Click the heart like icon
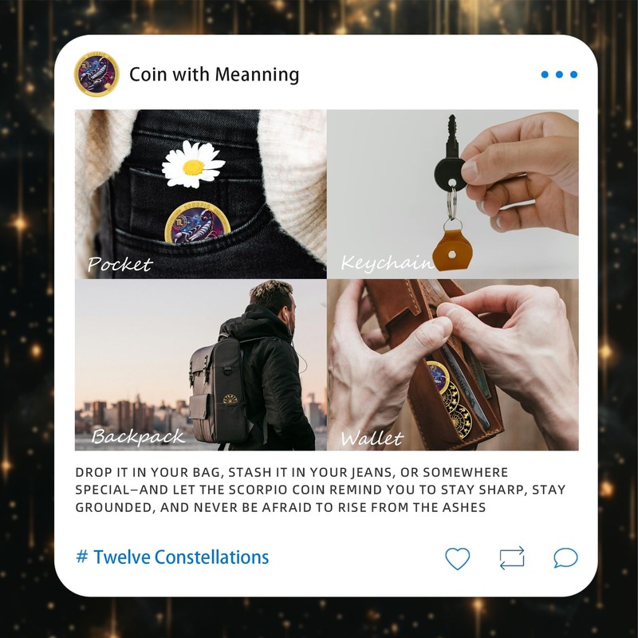The width and height of the screenshot is (638, 638). pos(457,557)
